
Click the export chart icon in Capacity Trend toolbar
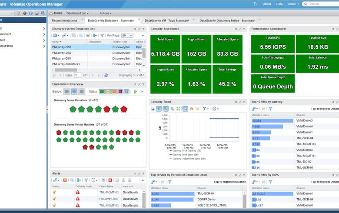[153, 109]
